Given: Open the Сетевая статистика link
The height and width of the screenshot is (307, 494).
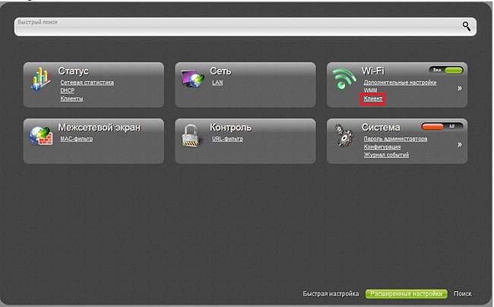Looking at the screenshot, I should [x=87, y=82].
